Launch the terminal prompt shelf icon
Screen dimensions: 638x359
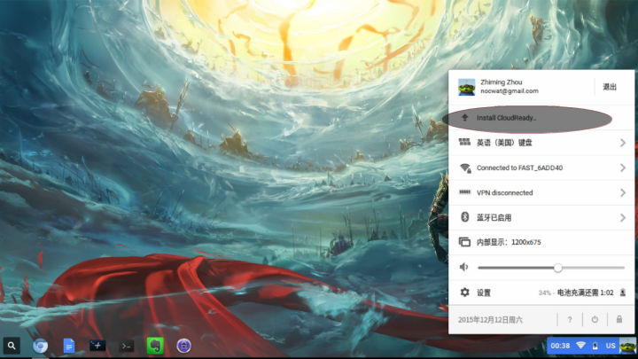tap(127, 346)
